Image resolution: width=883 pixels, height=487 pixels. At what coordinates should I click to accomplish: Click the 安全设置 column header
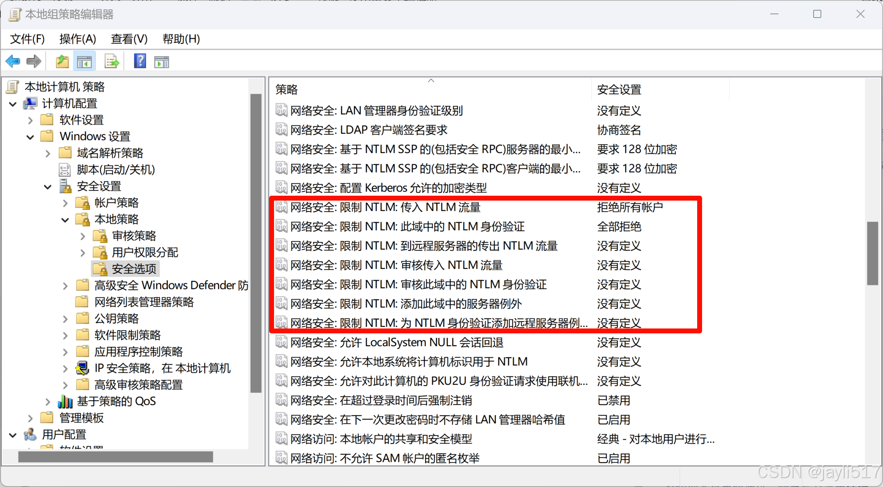click(619, 89)
